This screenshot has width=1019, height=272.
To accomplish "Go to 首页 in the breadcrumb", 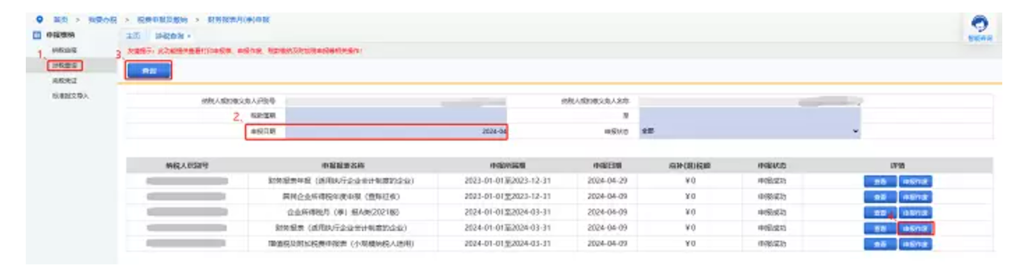I will click(61, 19).
